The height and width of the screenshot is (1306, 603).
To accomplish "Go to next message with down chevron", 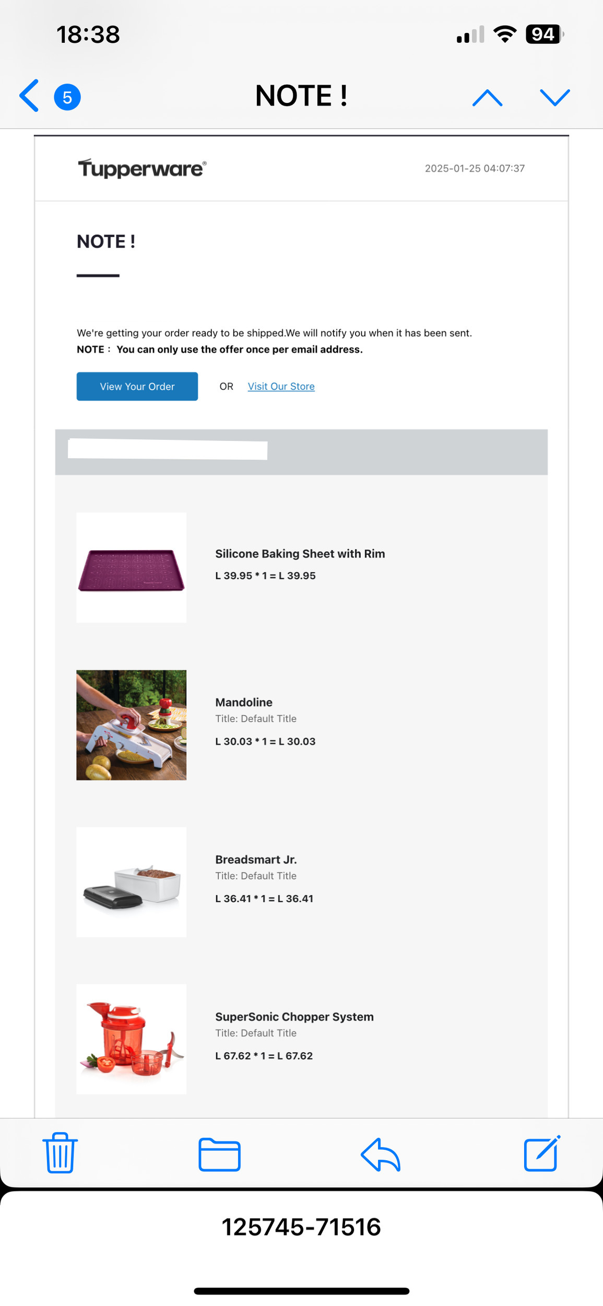I will click(554, 98).
